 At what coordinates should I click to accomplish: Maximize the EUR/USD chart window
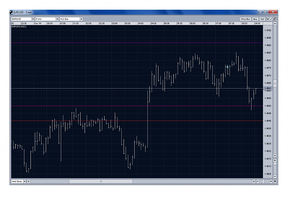pos(265,12)
